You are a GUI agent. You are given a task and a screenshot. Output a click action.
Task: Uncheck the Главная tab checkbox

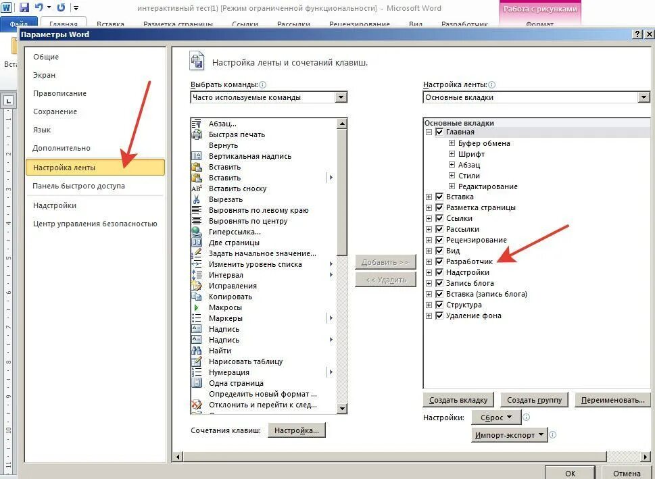click(439, 132)
